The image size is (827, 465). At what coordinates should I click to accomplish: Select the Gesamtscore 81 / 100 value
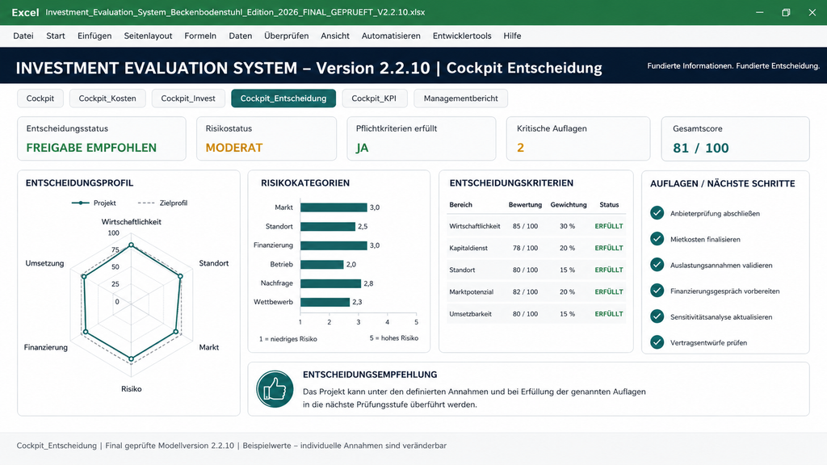pos(700,149)
